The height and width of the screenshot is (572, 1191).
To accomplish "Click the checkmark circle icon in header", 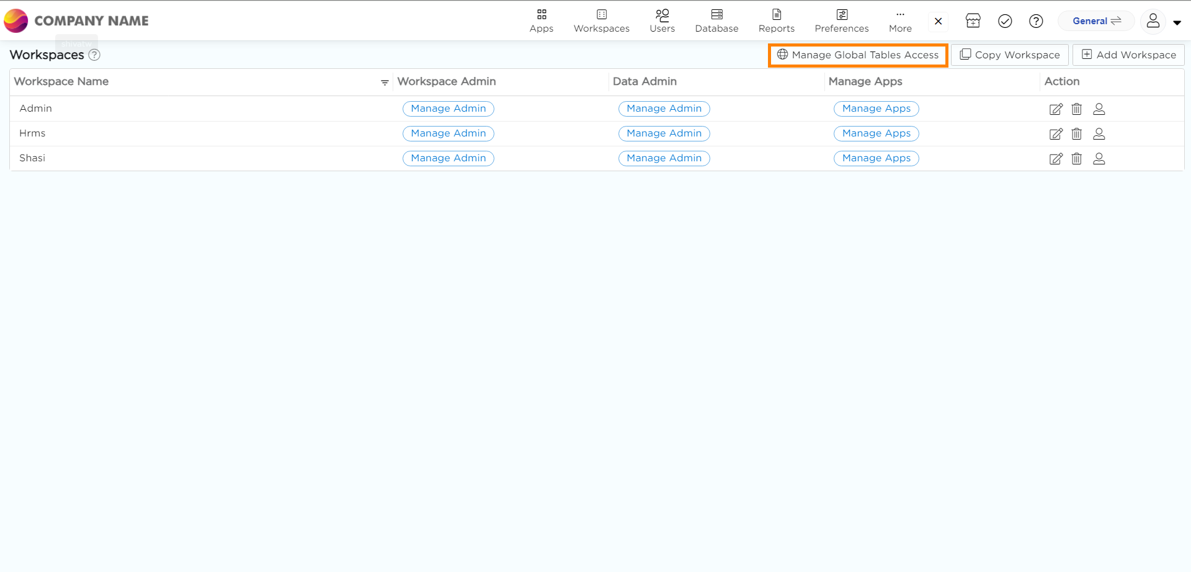I will click(1005, 21).
